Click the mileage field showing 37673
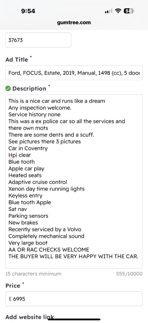The width and height of the screenshot is (148, 323). pyautogui.click(x=38, y=40)
